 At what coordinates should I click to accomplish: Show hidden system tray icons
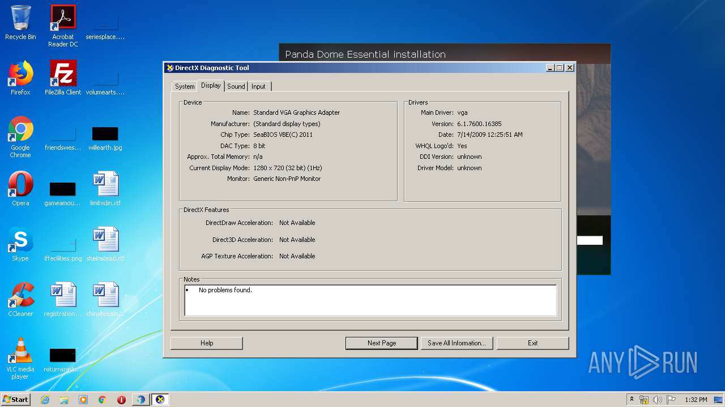[632, 400]
